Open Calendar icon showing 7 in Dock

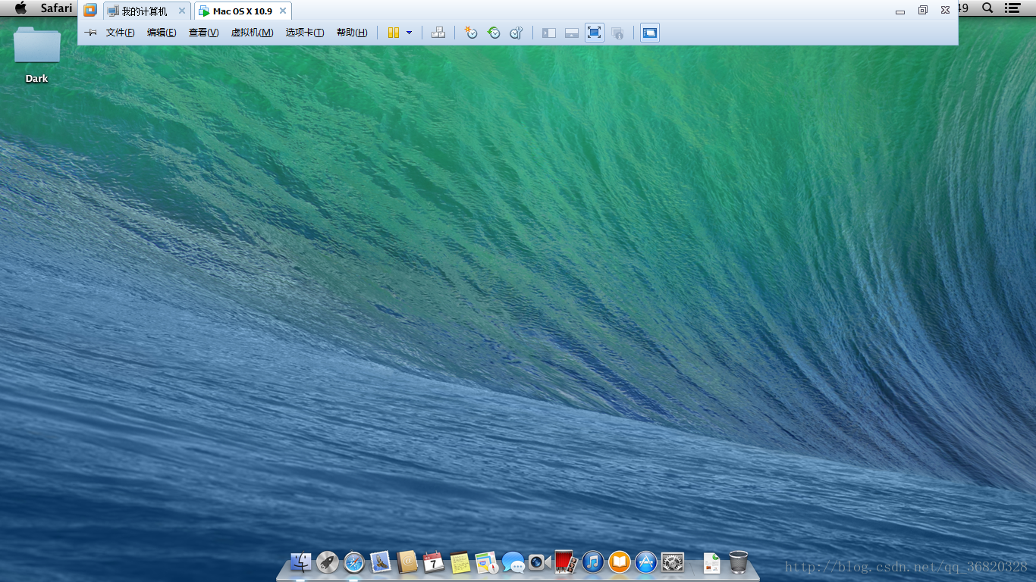point(433,562)
